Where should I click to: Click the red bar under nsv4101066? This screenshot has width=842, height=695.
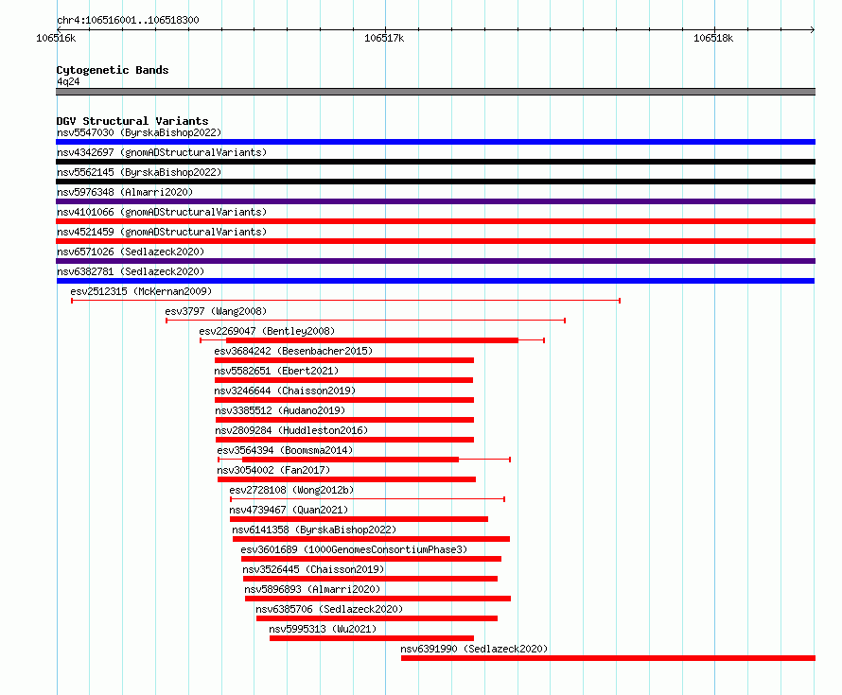point(435,221)
